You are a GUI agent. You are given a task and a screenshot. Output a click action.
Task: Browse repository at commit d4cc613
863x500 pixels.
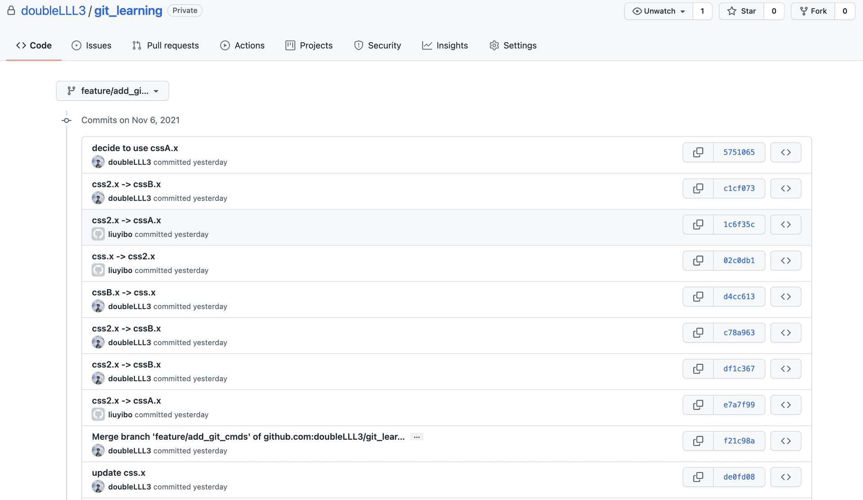[785, 297]
